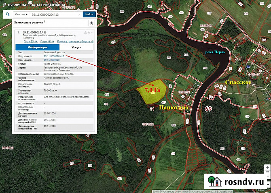Open cadastral number 69:11:0000020:413 link

coord(54,56)
